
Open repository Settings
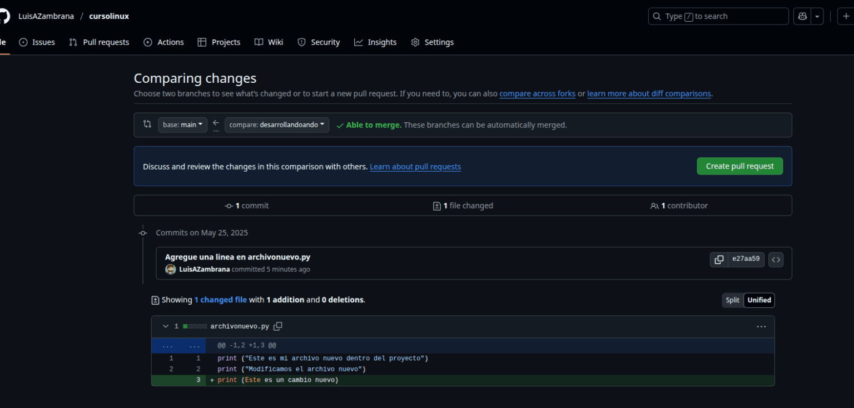(432, 42)
